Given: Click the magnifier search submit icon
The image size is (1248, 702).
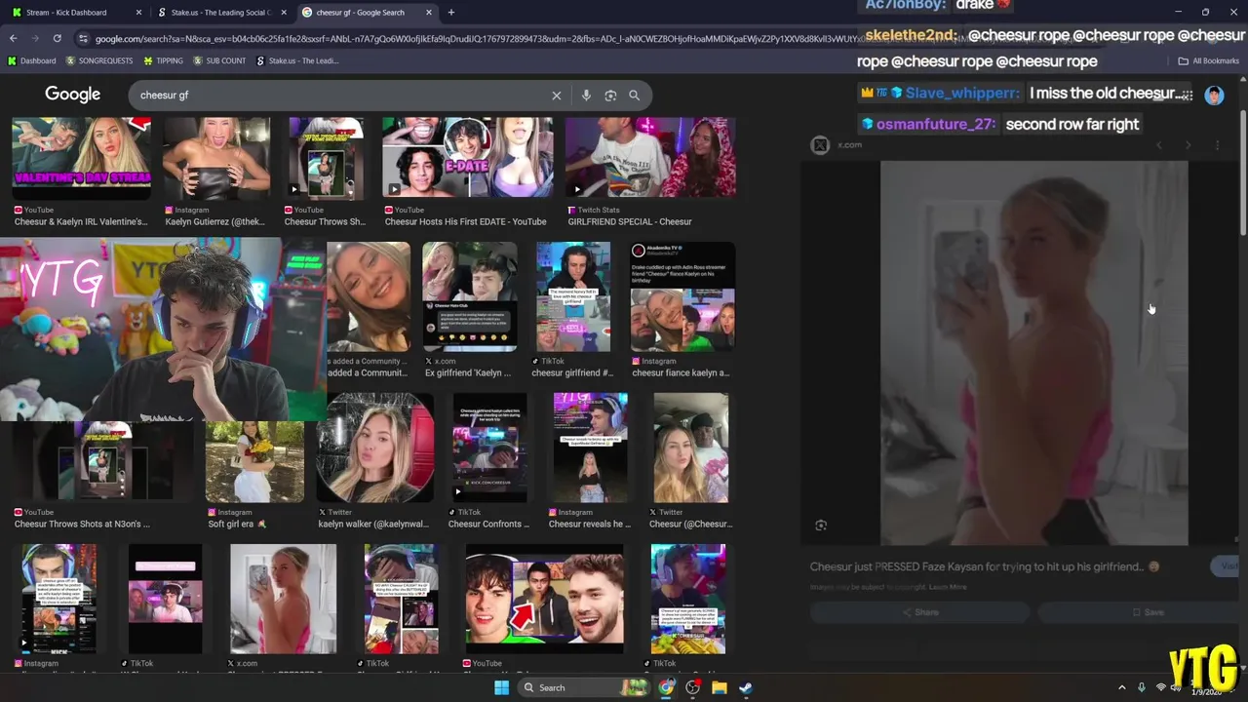Looking at the screenshot, I should [x=634, y=96].
